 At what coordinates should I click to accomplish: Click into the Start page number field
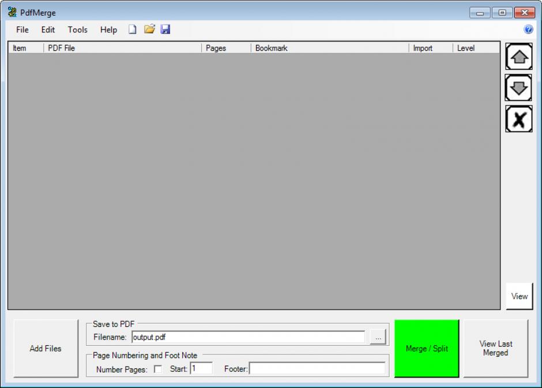[x=201, y=368]
